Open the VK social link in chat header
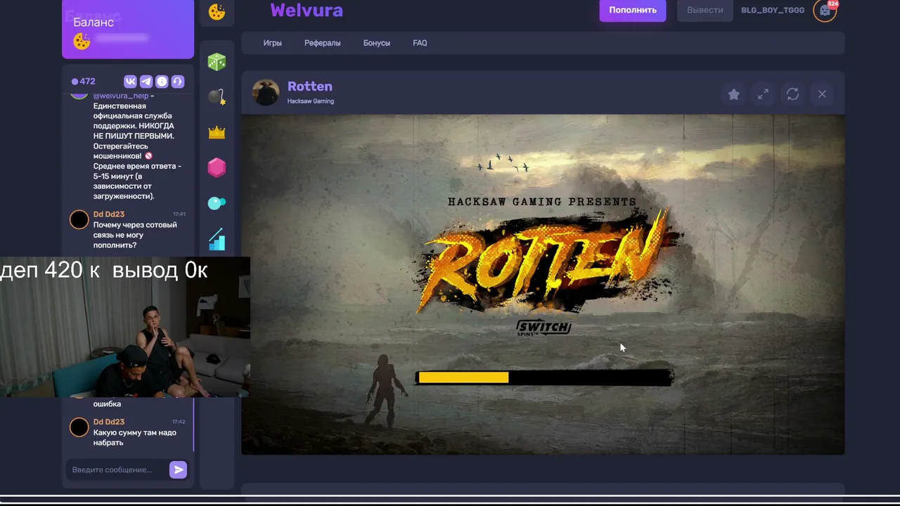Viewport: 900px width, 506px height. [x=130, y=82]
